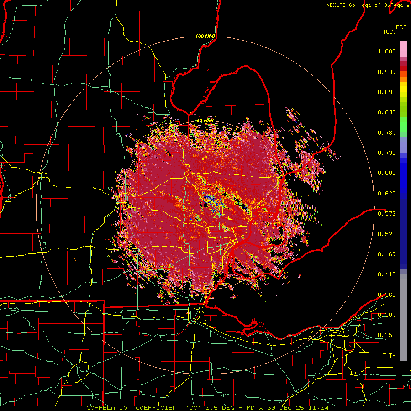This screenshot has height=411, width=411.
Task: Pick the lavender color band near 0.733
Action: coord(403,145)
